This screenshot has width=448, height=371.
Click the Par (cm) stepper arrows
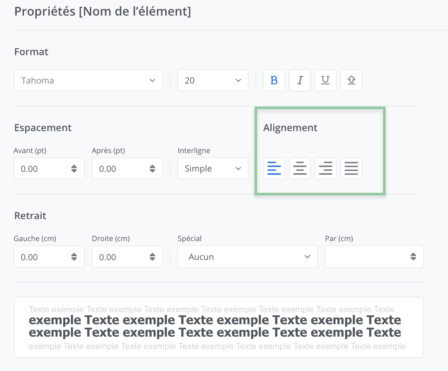pyautogui.click(x=413, y=257)
